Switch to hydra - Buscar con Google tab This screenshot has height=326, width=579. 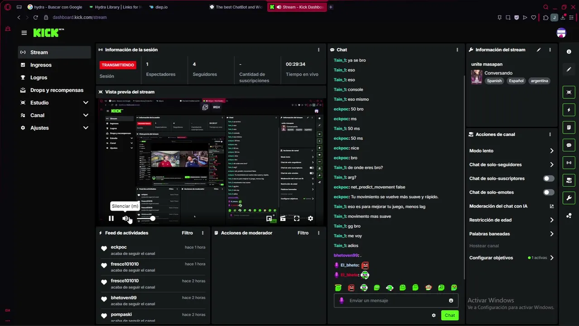(55, 7)
